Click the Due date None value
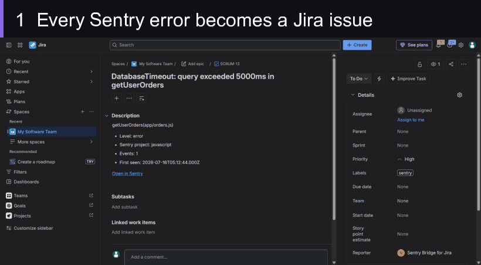 click(402, 187)
